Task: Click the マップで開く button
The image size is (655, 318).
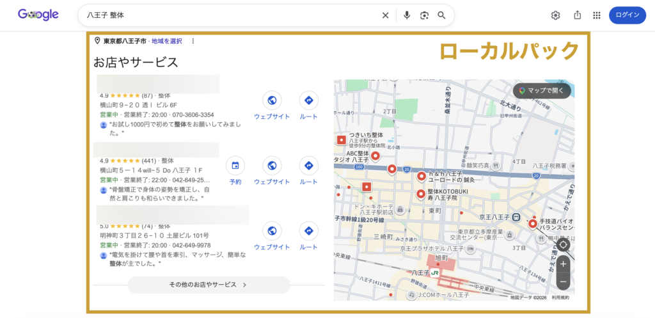Action: pos(542,91)
